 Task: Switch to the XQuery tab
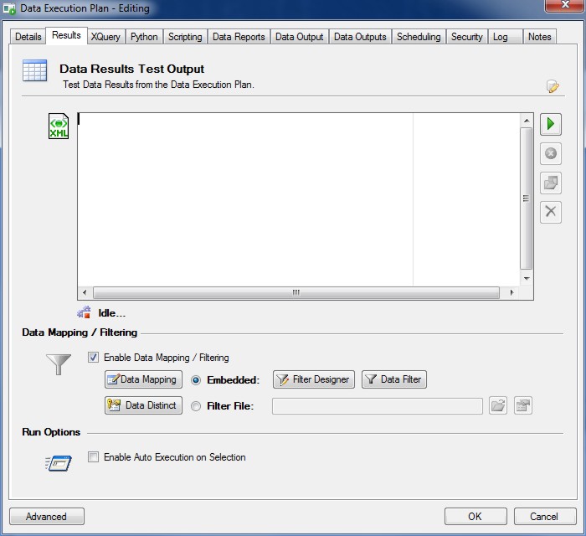click(x=105, y=37)
